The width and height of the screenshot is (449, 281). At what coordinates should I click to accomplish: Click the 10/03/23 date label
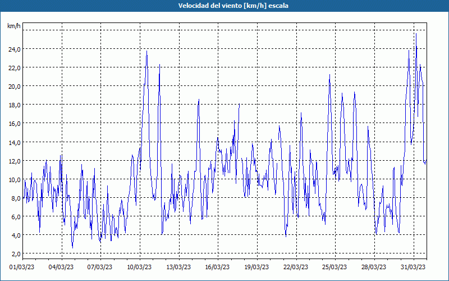click(x=139, y=267)
